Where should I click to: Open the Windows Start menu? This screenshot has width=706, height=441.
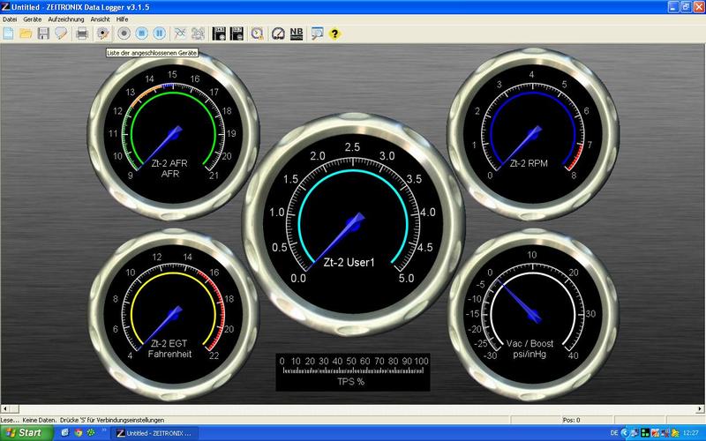point(26,433)
